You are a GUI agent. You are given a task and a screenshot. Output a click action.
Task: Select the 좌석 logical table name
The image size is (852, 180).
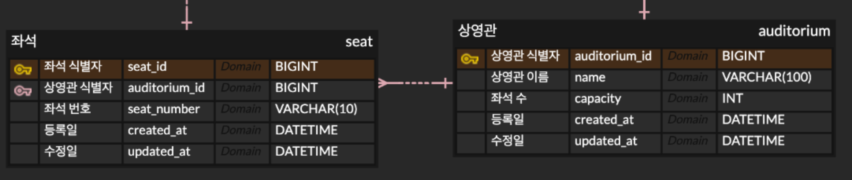(24, 41)
